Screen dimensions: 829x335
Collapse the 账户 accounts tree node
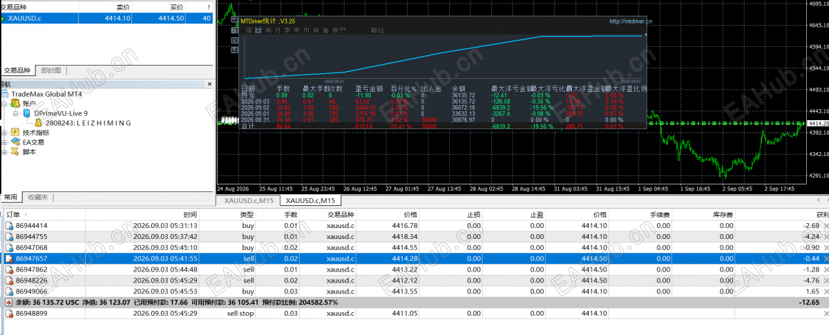pos(4,104)
